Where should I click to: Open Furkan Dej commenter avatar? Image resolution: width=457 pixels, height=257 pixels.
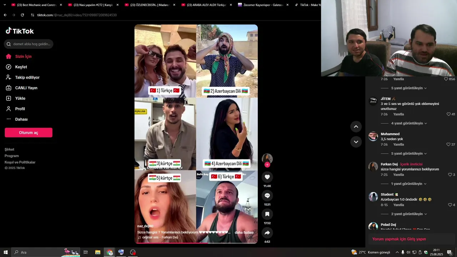click(x=373, y=167)
